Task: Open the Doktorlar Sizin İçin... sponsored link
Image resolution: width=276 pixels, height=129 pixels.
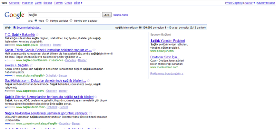Action: click(165, 57)
